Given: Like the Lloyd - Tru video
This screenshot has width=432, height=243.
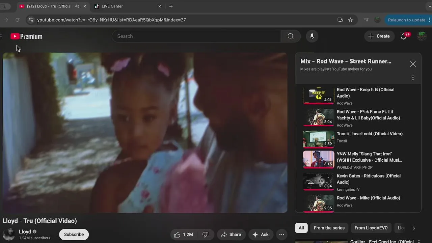Looking at the screenshot, I should 184,235.
